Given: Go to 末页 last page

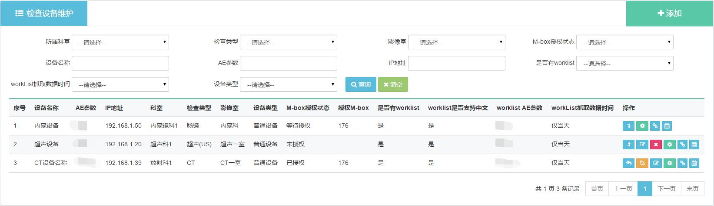Looking at the screenshot, I should coord(693,189).
